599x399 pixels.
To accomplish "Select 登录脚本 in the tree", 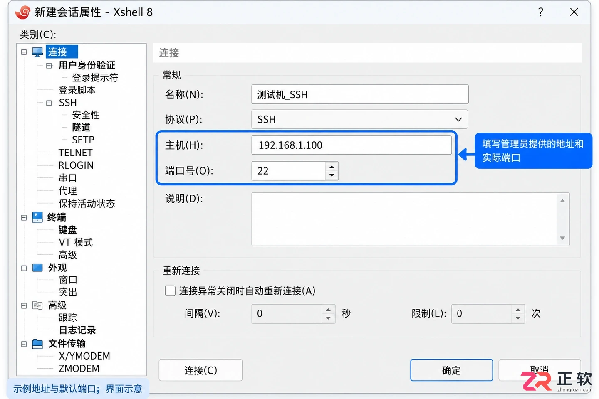I will point(77,90).
